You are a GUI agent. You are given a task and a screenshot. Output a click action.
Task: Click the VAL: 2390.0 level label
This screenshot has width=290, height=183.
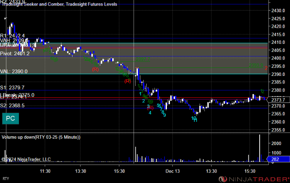(14, 71)
